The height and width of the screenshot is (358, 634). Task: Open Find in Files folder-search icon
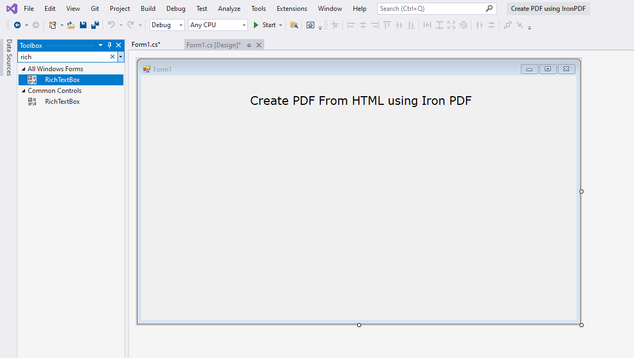[x=294, y=25]
